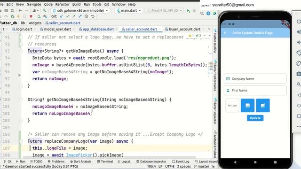The width and height of the screenshot is (301, 169).
Task: Go to previous highlighted error up chevron
Action: tap(205, 36)
